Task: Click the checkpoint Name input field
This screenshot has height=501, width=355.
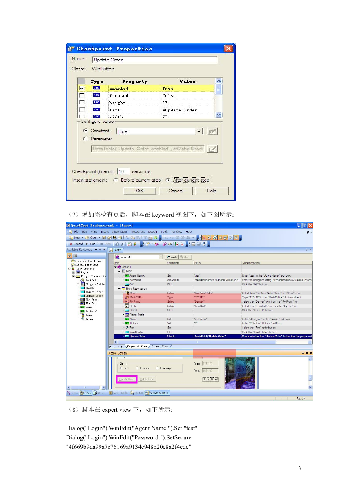Action: [154, 60]
